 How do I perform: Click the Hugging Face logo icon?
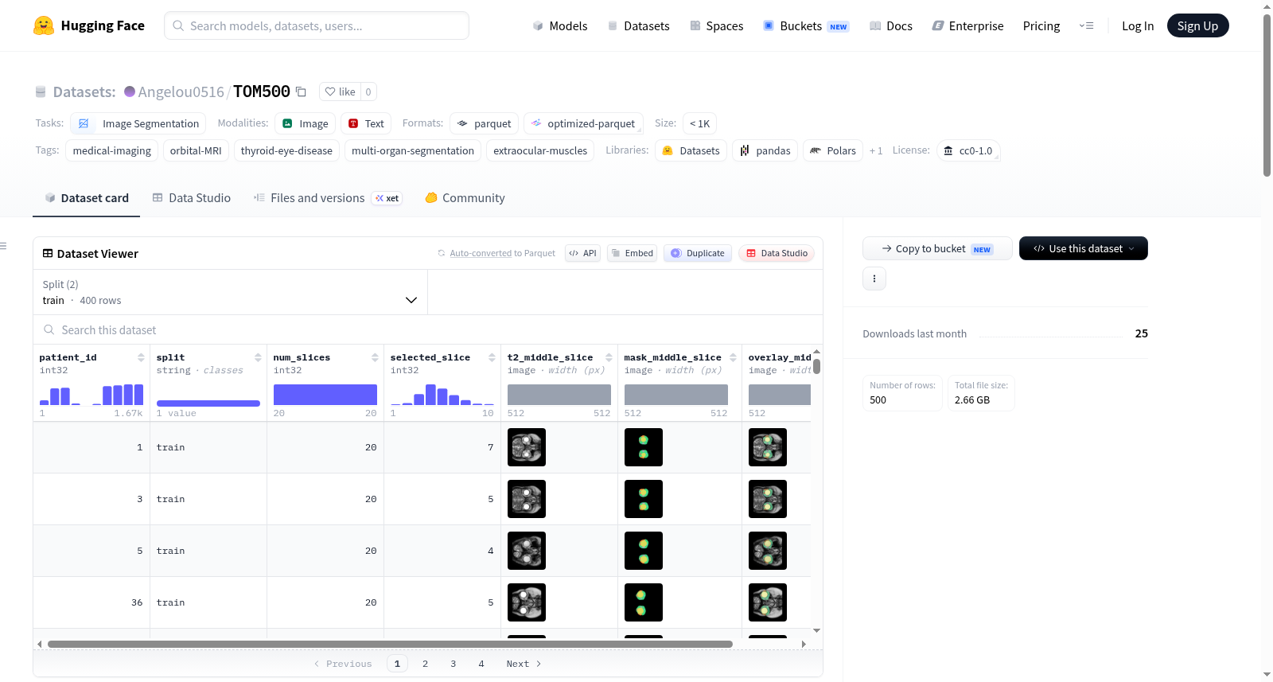(x=44, y=25)
